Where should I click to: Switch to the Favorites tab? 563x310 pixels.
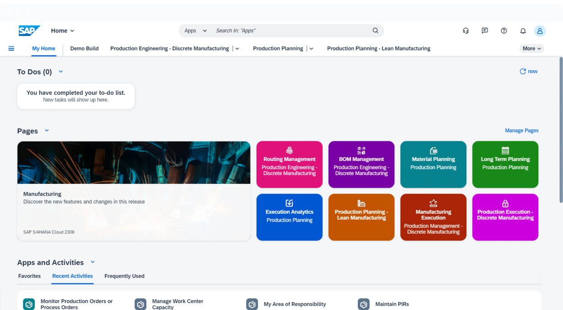click(29, 276)
